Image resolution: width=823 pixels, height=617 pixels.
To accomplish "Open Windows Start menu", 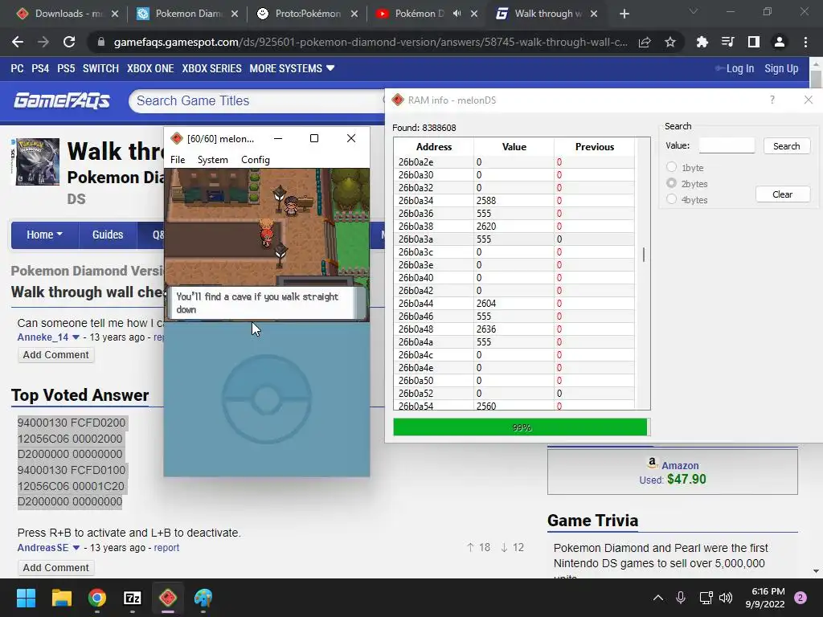I will tap(26, 598).
